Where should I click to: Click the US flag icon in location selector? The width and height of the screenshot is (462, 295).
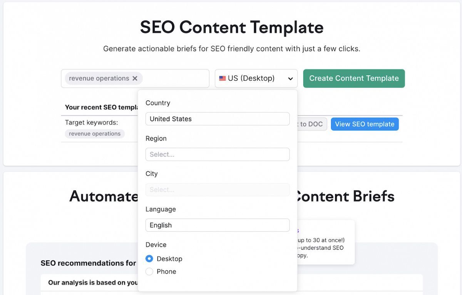(x=223, y=78)
